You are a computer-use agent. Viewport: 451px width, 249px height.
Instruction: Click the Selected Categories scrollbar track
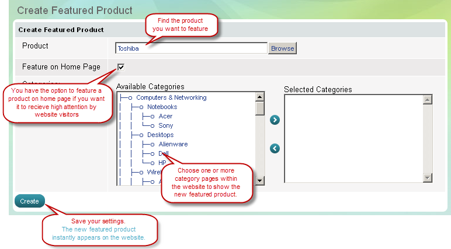tap(427, 140)
